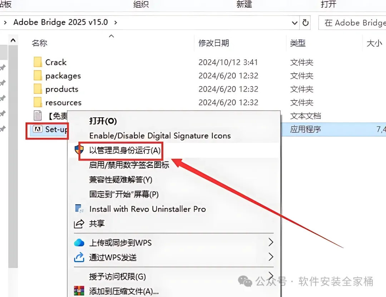386x297 pixels.
Task: Click the refresh icon beside address bar
Action: [x=305, y=23]
